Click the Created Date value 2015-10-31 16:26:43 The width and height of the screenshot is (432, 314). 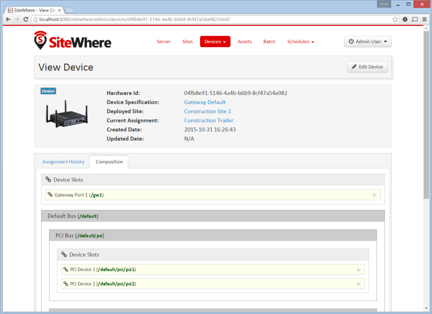210,130
